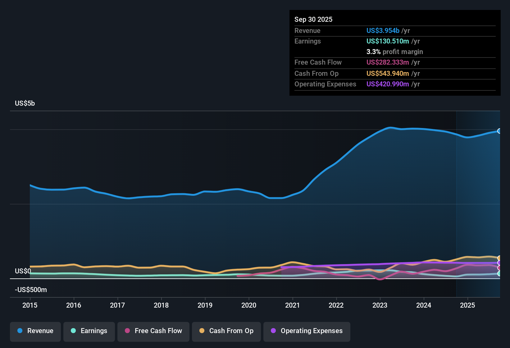Expand the Cash From Op legend entry

pyautogui.click(x=226, y=331)
